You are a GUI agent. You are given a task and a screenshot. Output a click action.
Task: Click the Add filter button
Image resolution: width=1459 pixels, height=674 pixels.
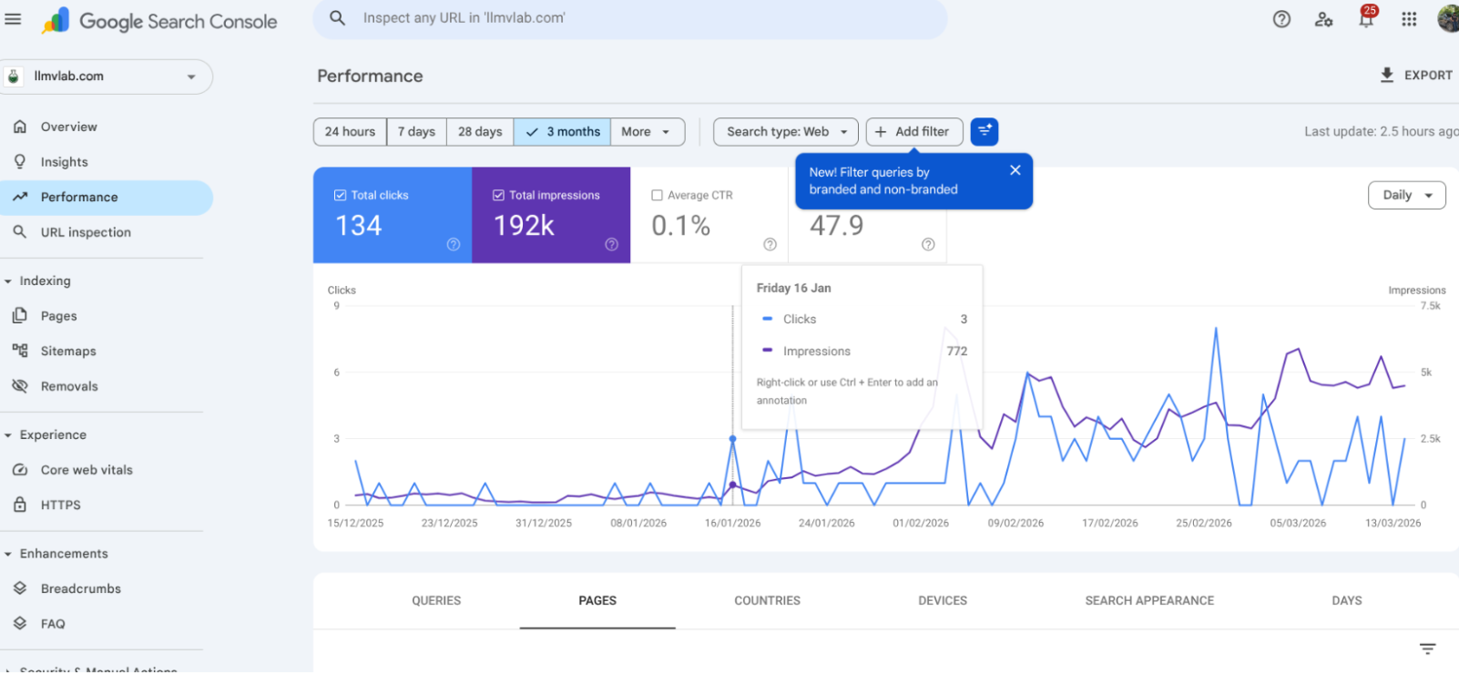point(913,132)
